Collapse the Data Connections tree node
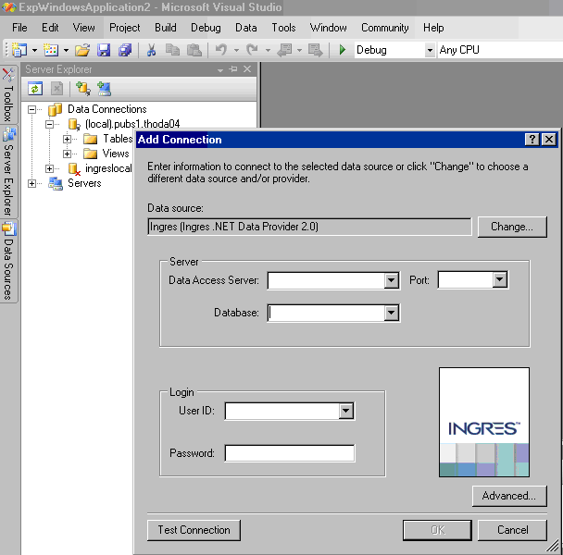This screenshot has height=555, width=563. coord(33,109)
